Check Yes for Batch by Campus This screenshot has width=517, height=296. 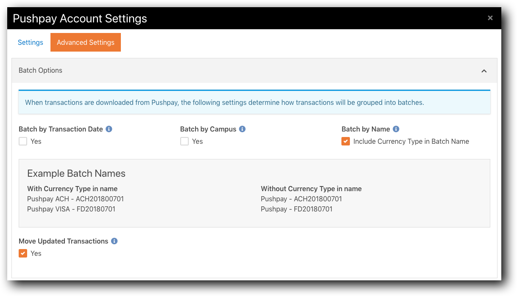[184, 141]
